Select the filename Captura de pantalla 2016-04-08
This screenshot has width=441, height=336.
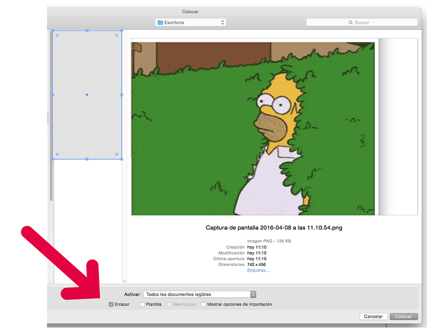click(275, 227)
